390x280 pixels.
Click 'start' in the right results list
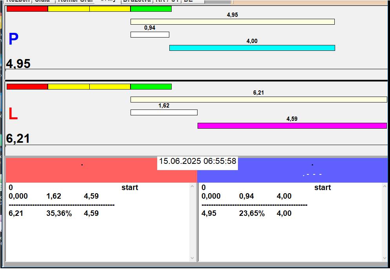(323, 187)
